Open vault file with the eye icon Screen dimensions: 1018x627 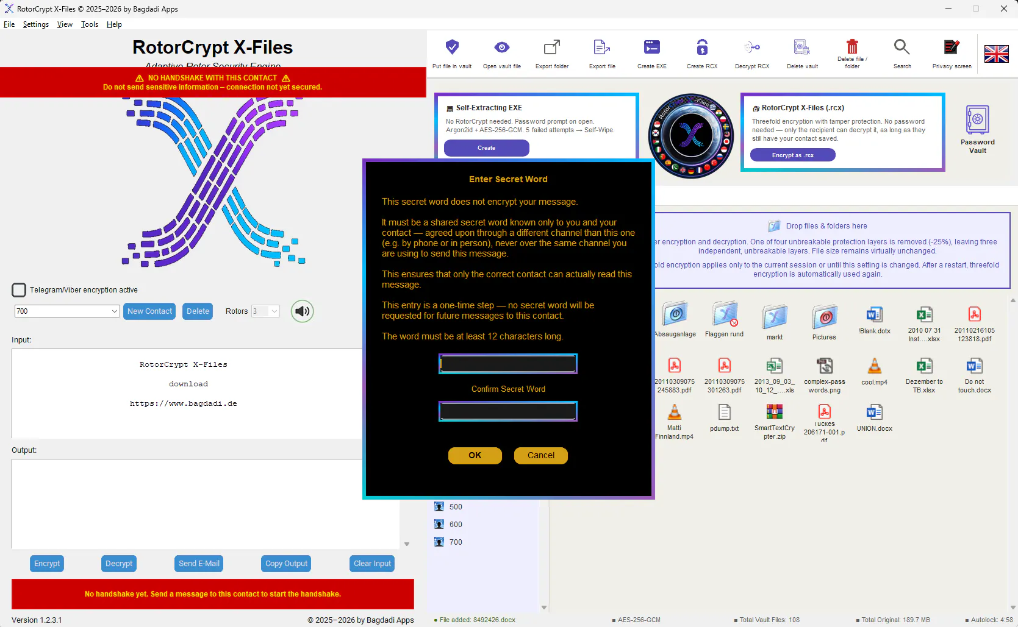coord(502,47)
